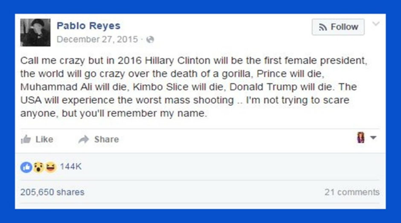Show the 21 comments
Image resolution: width=401 pixels, height=223 pixels.
tap(352, 192)
